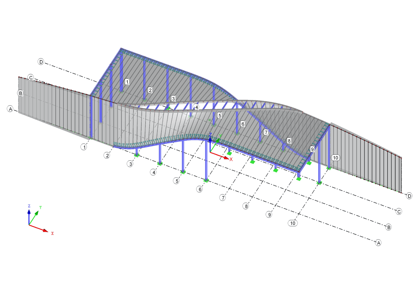
Task: Click grid bubble 5 at its dashed line's lower end
Action: (x=177, y=181)
